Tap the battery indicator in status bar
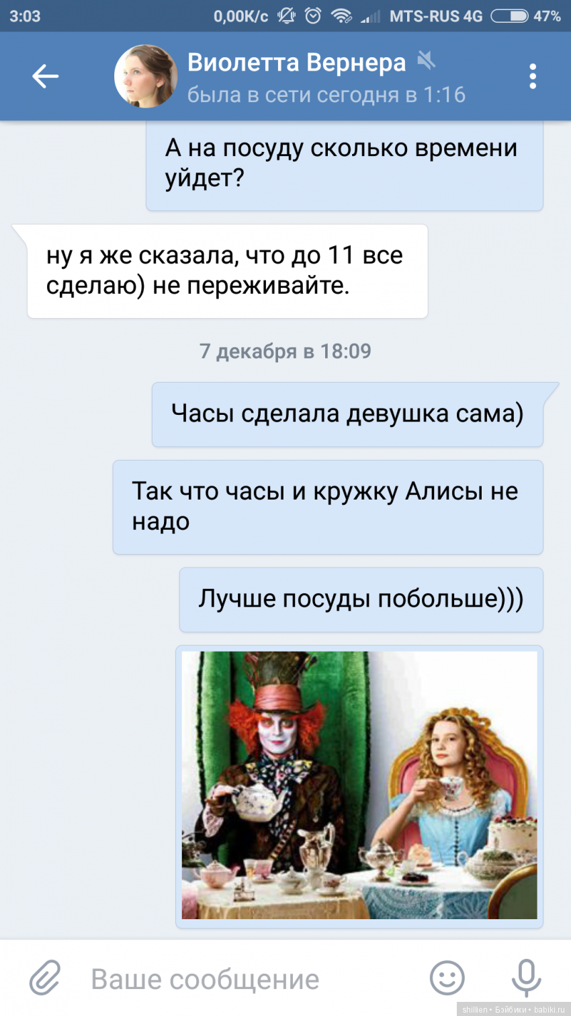Image resolution: width=571 pixels, height=1016 pixels. 509,15
